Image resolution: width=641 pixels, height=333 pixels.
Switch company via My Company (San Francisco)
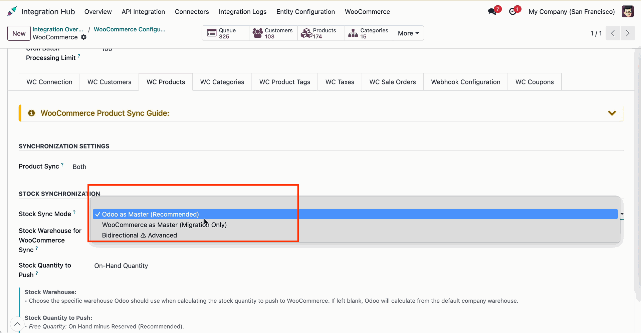[572, 12]
